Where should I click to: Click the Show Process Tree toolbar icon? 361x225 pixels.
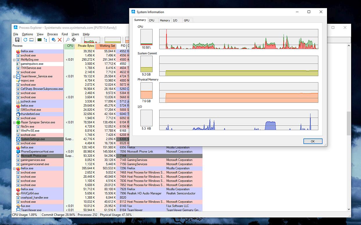46,40
